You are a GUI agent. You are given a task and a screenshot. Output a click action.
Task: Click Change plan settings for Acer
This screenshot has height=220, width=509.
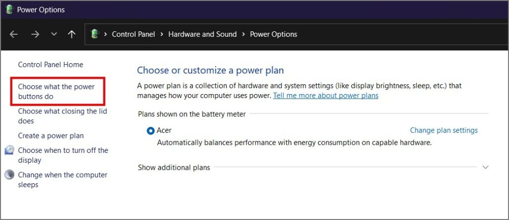pyautogui.click(x=443, y=130)
